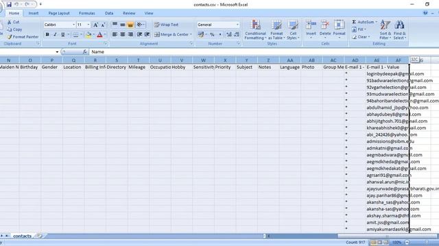Toggle Bold formatting

[x=47, y=35]
